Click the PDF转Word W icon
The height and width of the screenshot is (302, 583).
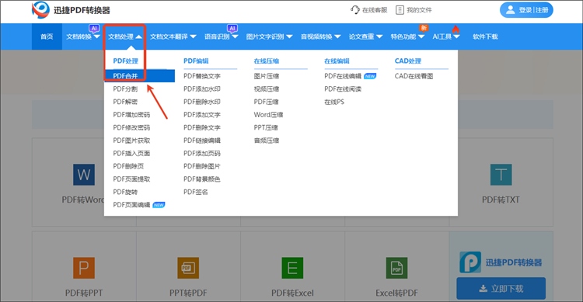click(x=84, y=175)
